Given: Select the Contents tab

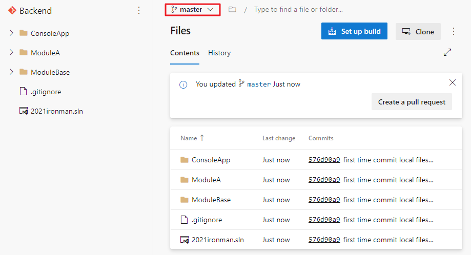Looking at the screenshot, I should 185,53.
